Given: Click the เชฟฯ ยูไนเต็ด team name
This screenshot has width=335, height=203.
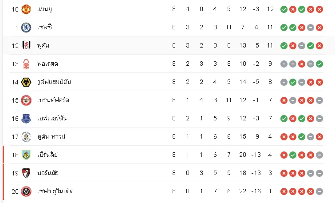Looking at the screenshot, I should point(55,191).
